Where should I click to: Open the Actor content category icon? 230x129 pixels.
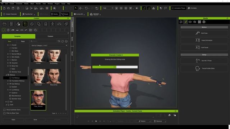pyautogui.click(x=11, y=24)
